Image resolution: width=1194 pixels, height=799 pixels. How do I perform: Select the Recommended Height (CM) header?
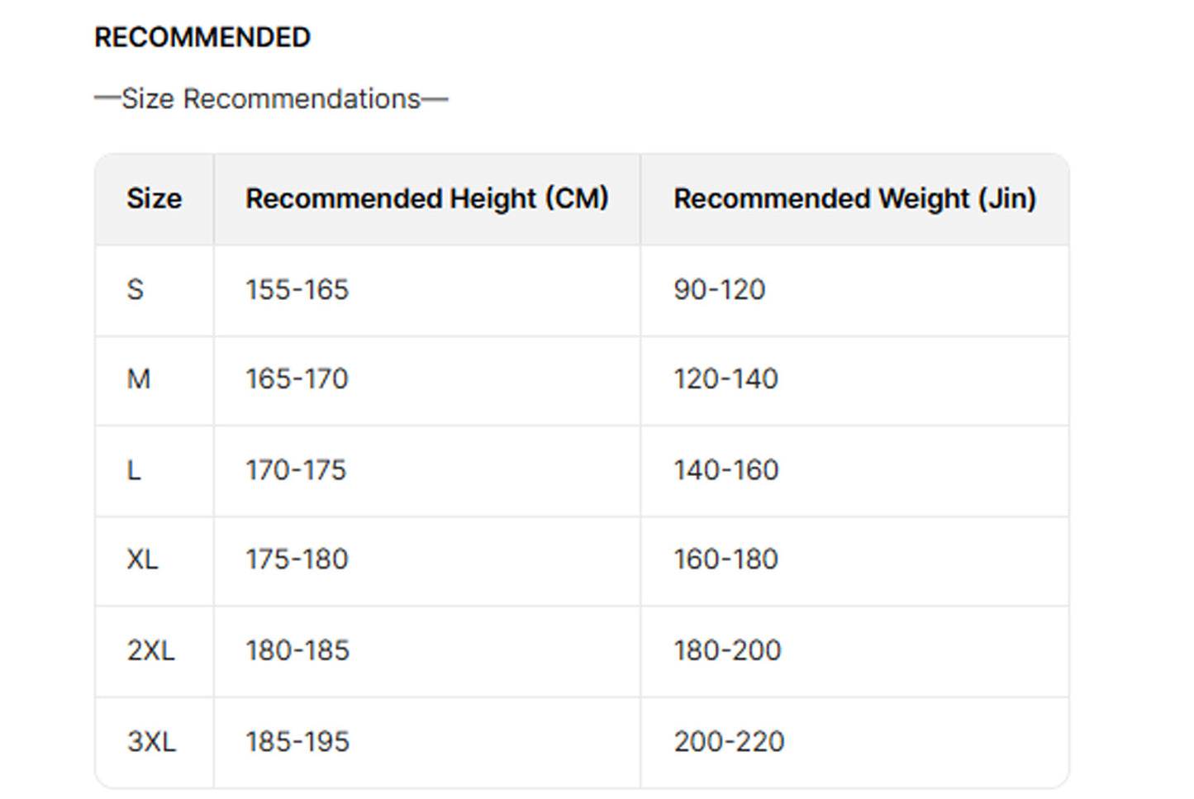pos(426,199)
